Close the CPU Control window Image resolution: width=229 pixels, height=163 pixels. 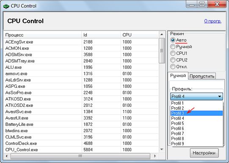[217, 4]
